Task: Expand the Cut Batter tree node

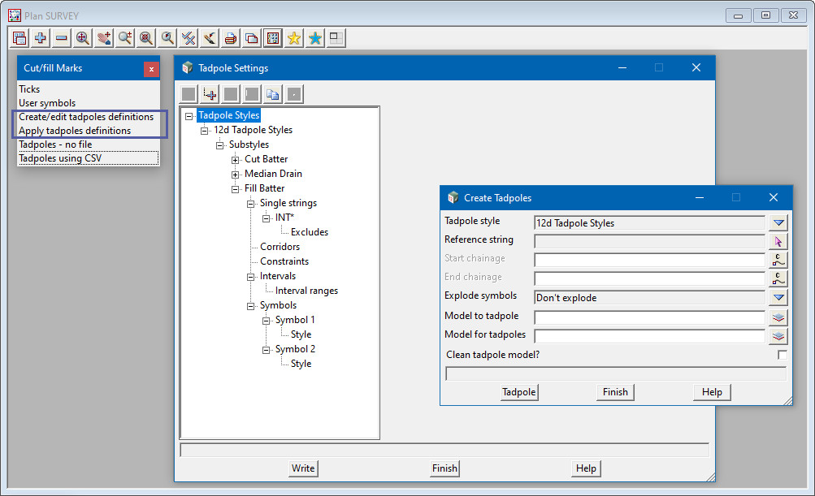Action: point(236,159)
